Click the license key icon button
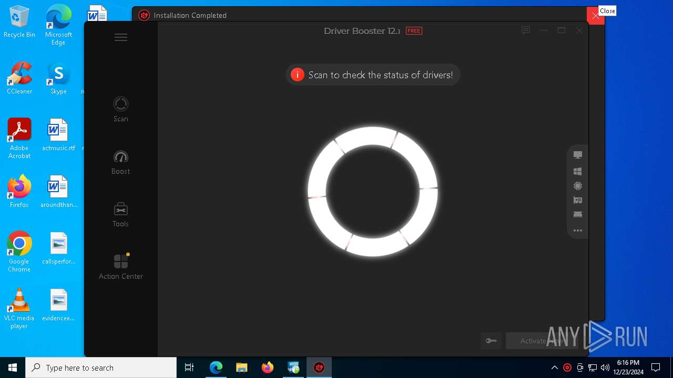The height and width of the screenshot is (378, 673). (491, 341)
